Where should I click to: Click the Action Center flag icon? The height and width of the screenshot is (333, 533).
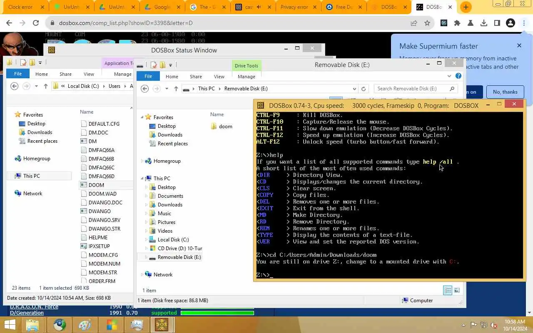click(x=474, y=325)
